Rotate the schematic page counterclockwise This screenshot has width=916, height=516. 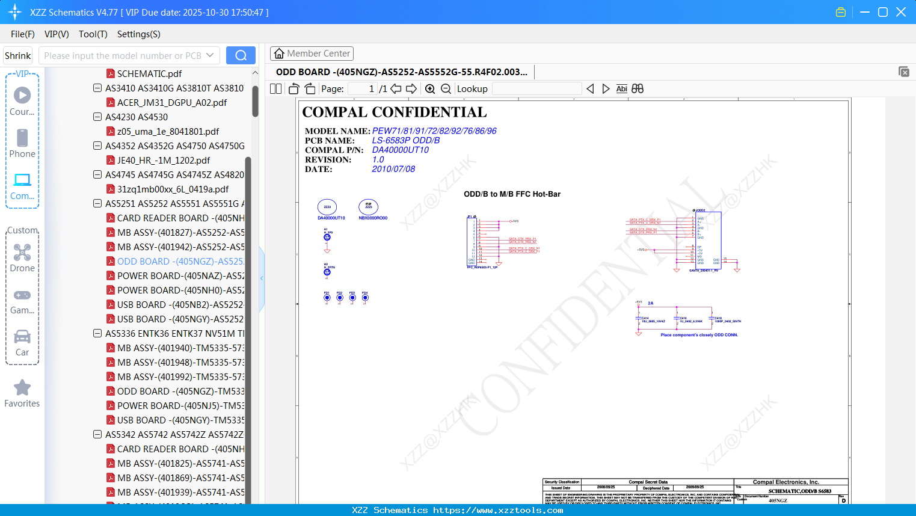click(294, 88)
